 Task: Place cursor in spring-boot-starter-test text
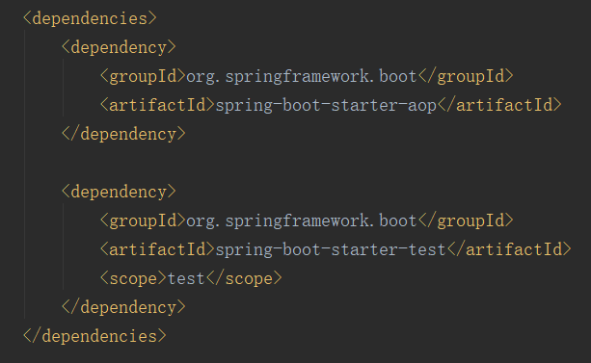[331, 249]
